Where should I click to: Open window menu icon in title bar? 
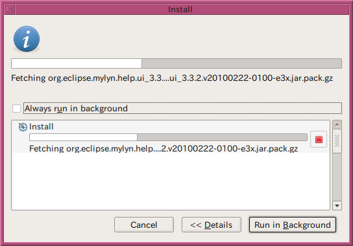tap(10, 10)
